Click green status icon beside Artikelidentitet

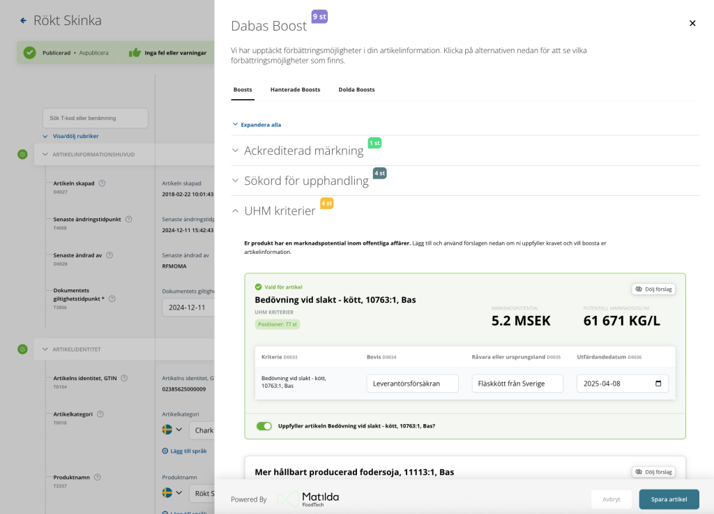point(22,349)
